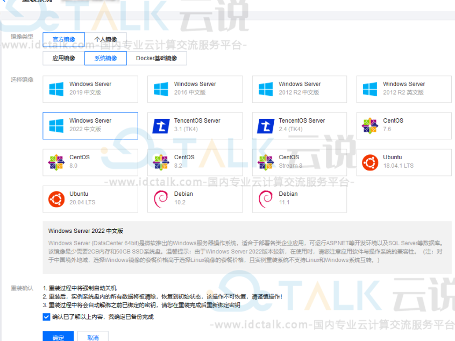Click the 镜像类型 section label

pyautogui.click(x=22, y=36)
